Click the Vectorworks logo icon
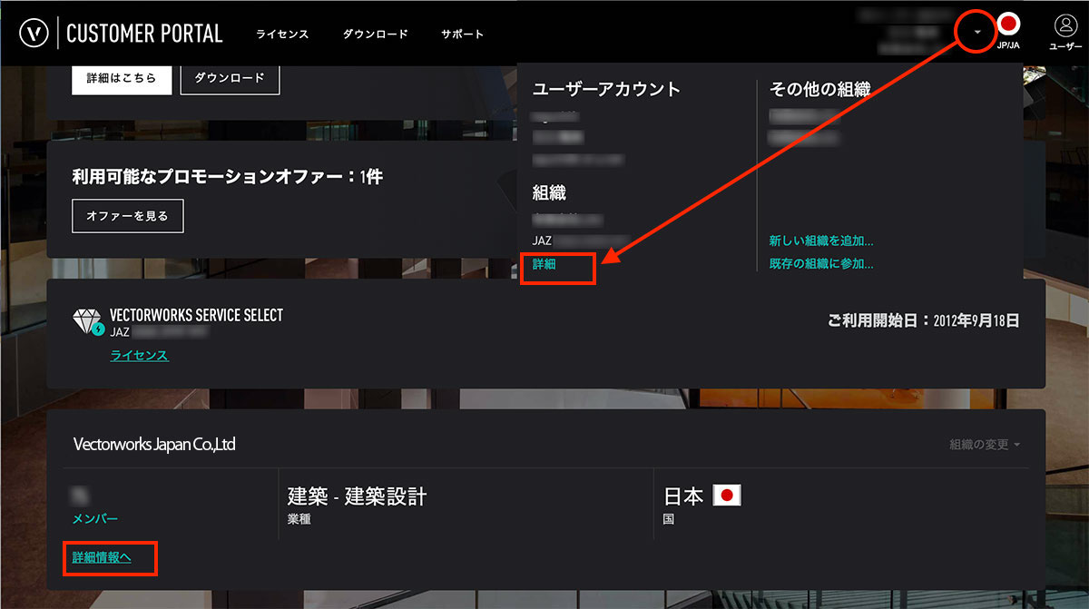The height and width of the screenshot is (609, 1089). tap(34, 34)
